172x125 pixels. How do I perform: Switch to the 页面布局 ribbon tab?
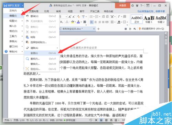[x=33, y=11]
